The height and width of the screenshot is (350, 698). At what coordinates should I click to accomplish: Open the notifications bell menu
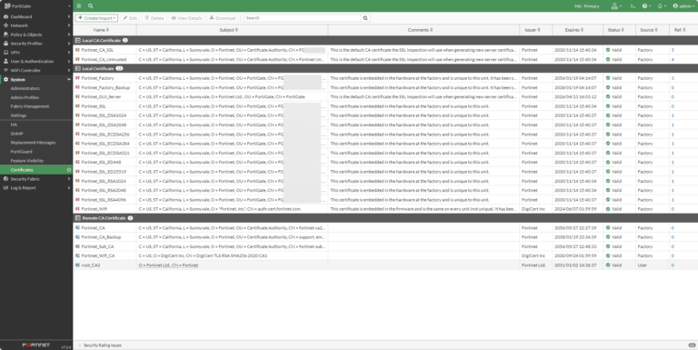[661, 5]
